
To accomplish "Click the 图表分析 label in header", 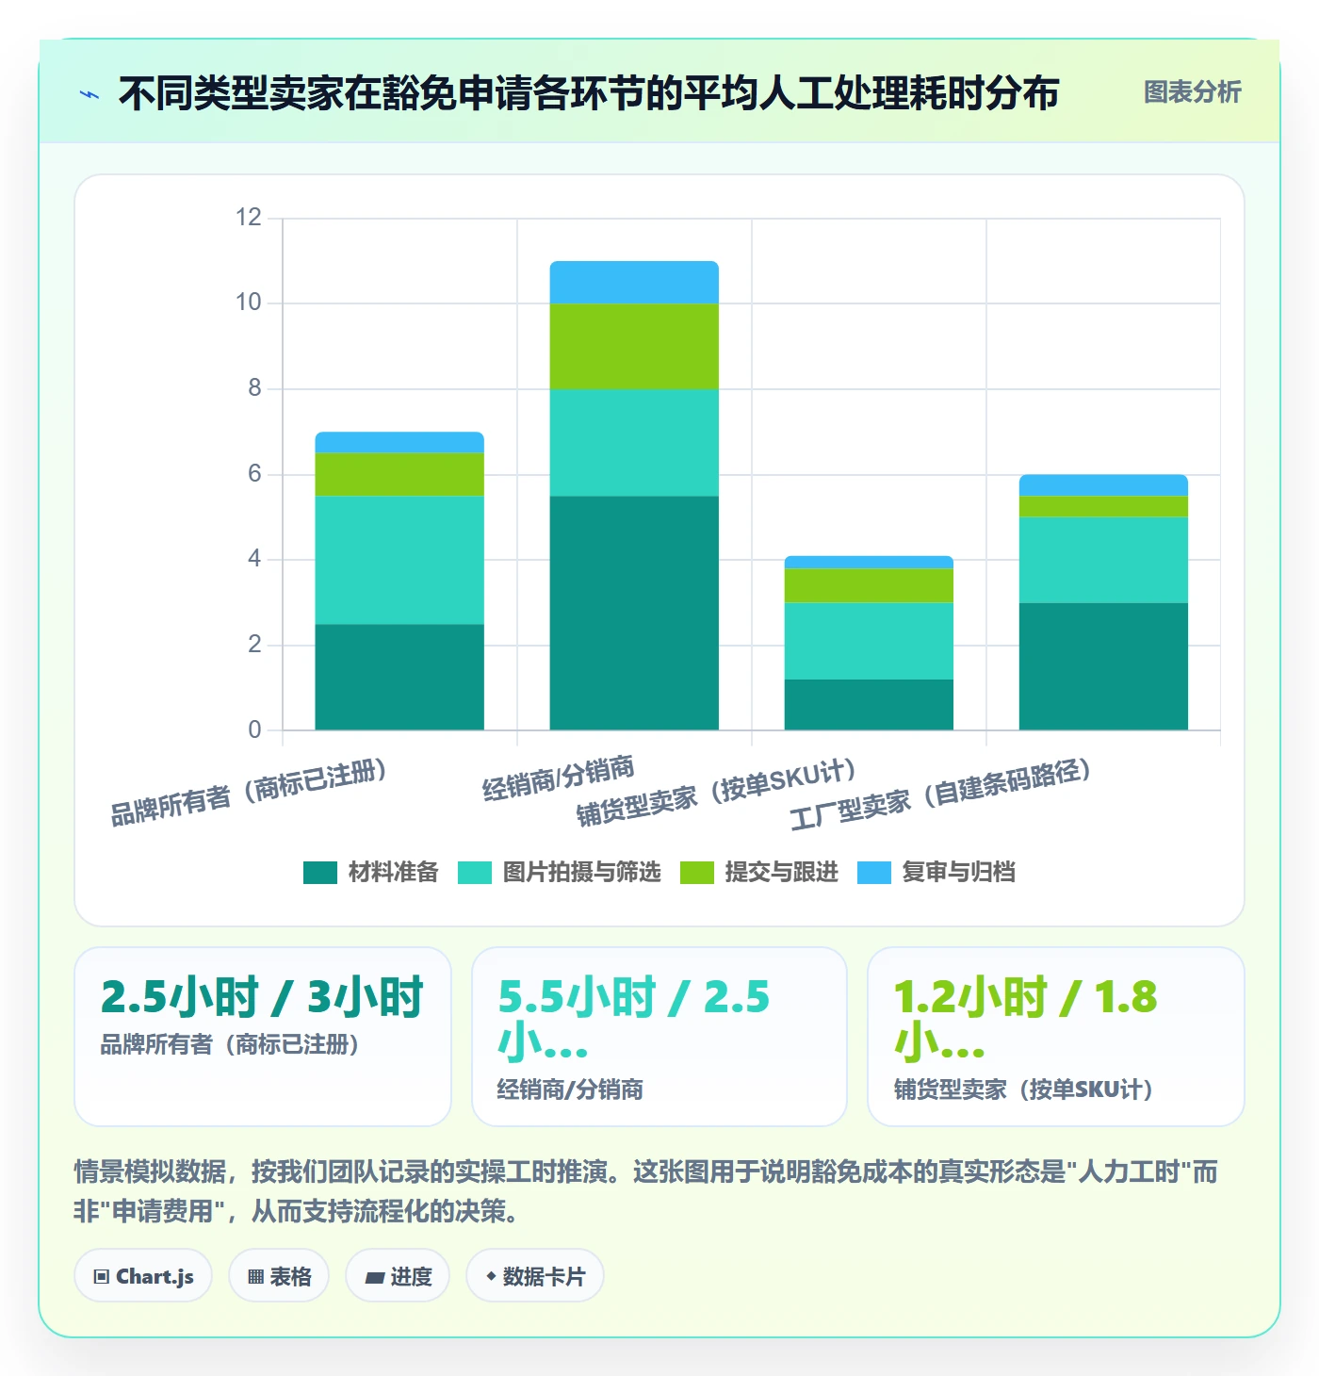I will coord(1192,92).
